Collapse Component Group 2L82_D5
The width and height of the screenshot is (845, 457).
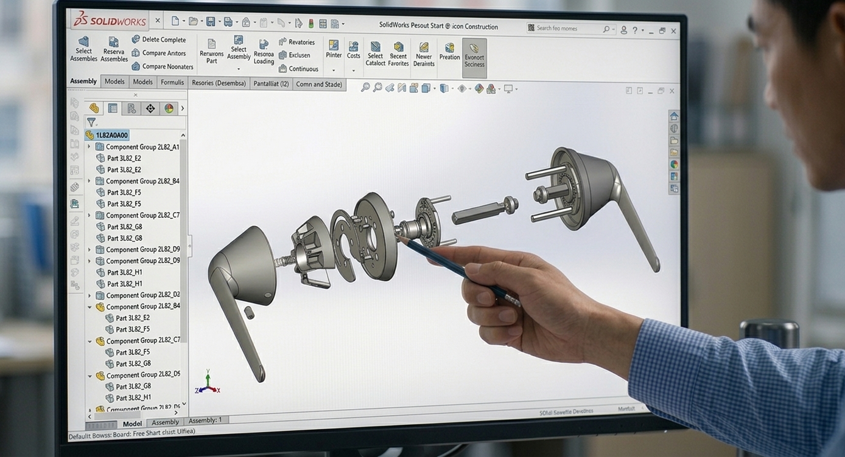pos(89,376)
